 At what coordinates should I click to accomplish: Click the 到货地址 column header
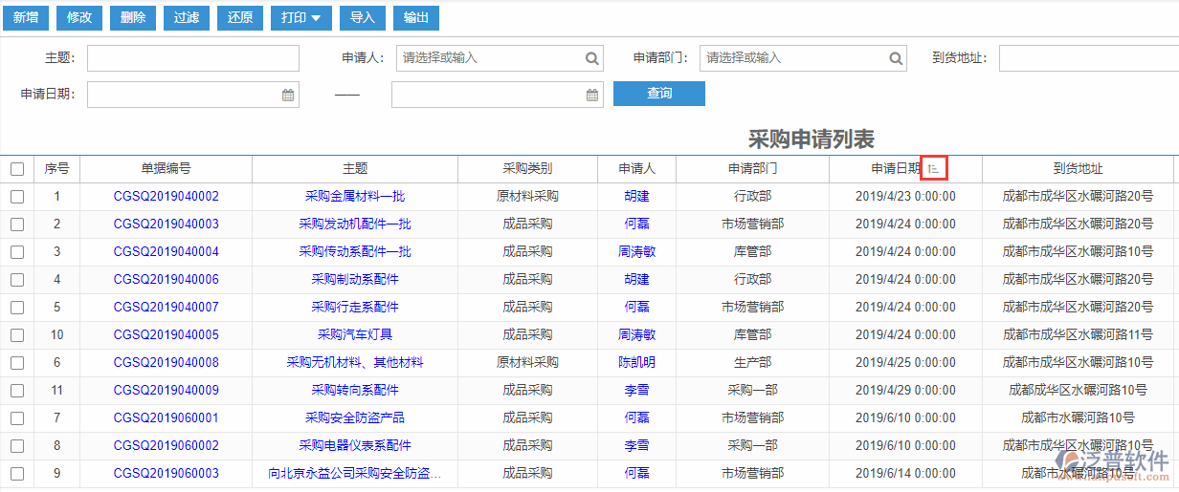[x=1079, y=169]
